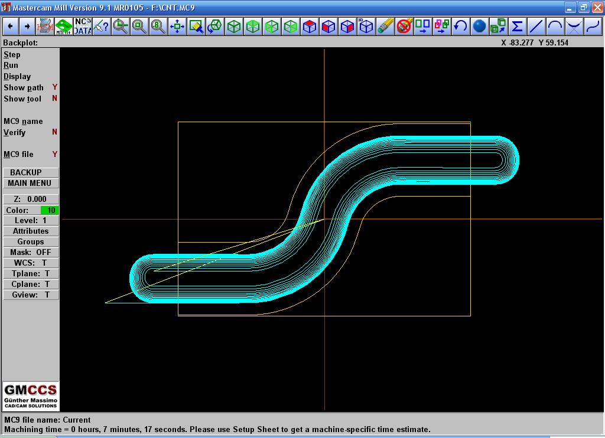Launch the Mold+ green icon
Screen dimensions: 605x438
(64, 26)
